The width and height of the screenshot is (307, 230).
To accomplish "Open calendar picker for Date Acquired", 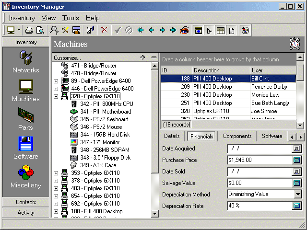I will coord(296,149).
